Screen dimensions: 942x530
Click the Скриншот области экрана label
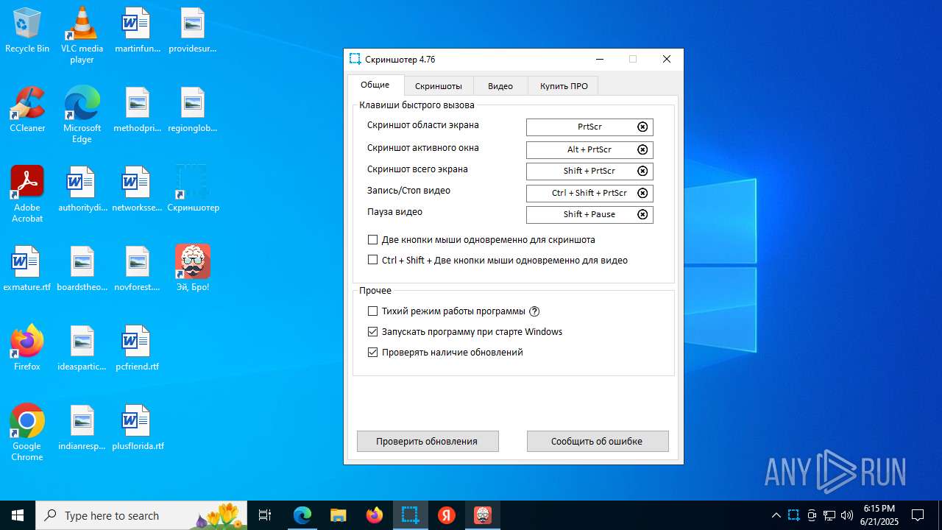(x=423, y=125)
